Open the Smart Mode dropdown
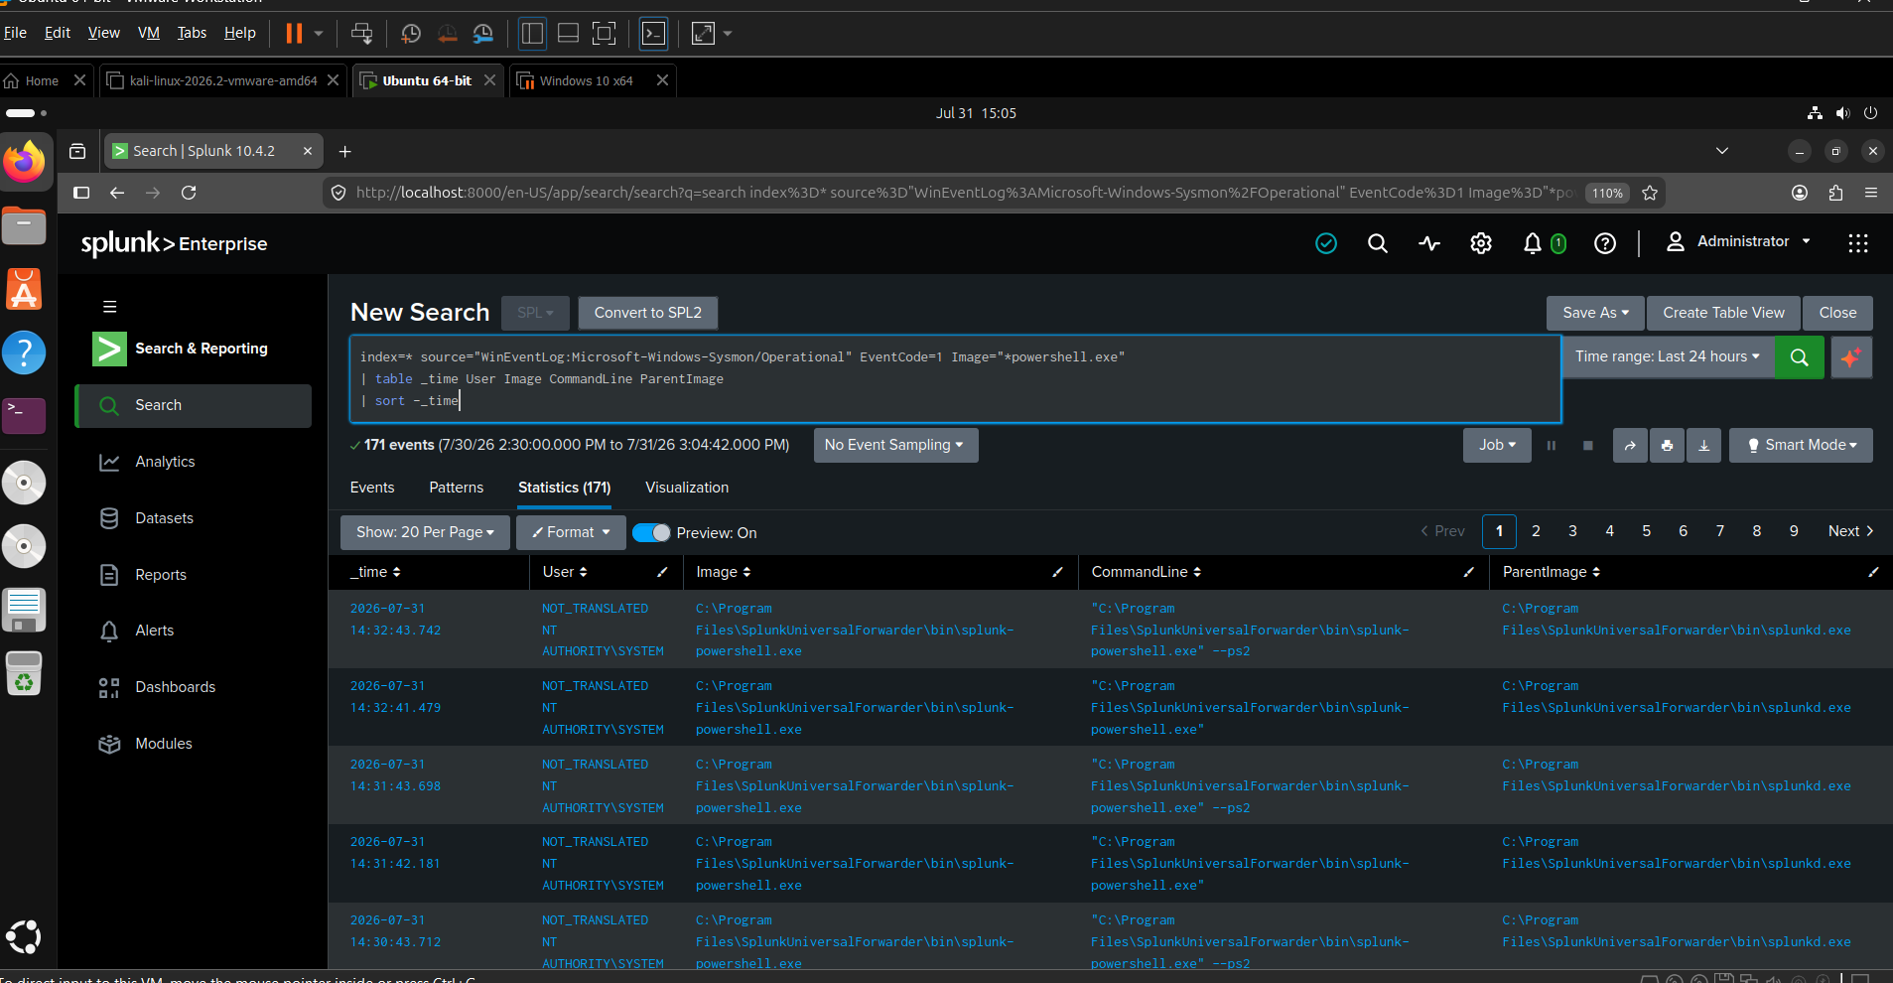 1801,446
